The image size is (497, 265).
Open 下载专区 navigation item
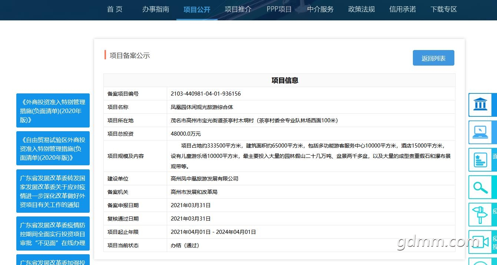(444, 10)
